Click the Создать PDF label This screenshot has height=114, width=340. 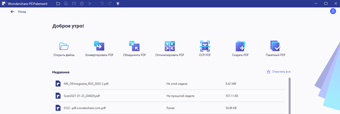click(240, 55)
